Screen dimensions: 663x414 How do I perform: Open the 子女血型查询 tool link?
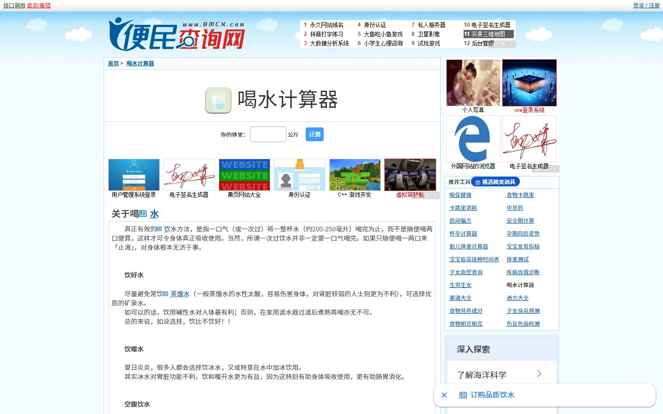click(466, 272)
